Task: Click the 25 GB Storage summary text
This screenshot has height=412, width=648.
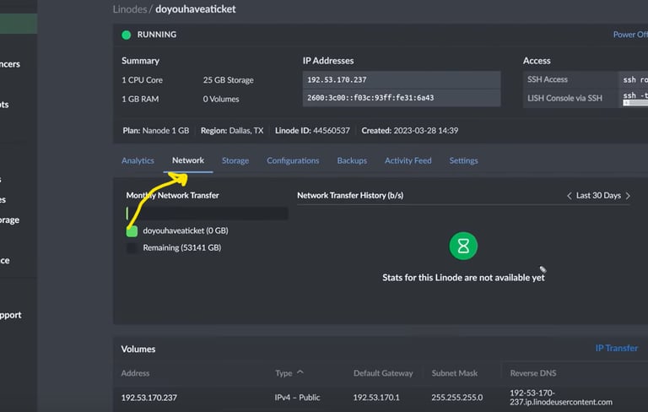Action: click(x=228, y=80)
